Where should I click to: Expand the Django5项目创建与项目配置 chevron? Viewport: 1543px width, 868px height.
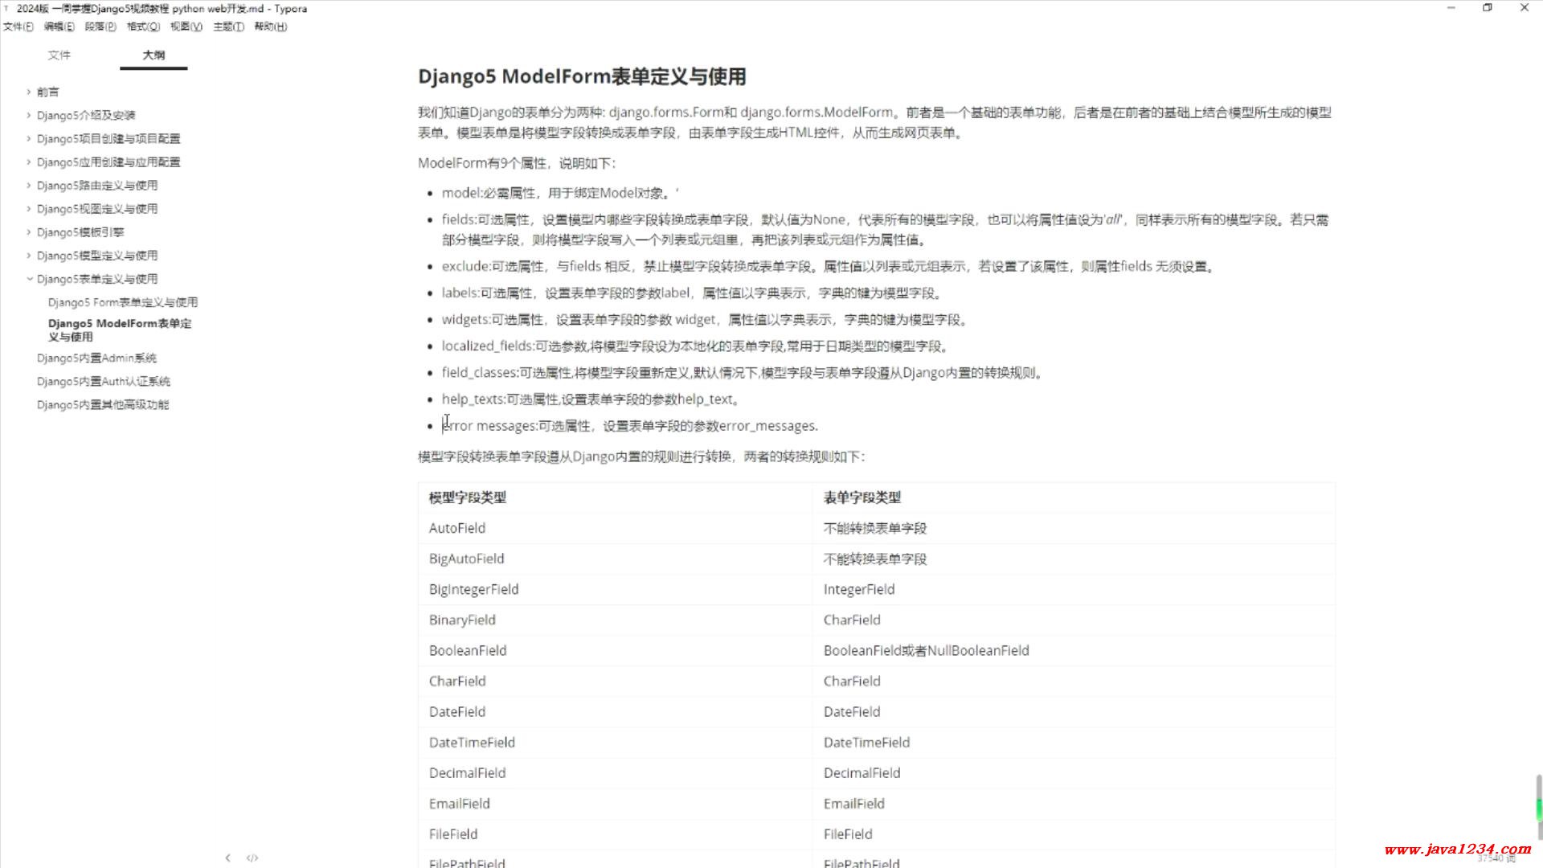point(29,138)
